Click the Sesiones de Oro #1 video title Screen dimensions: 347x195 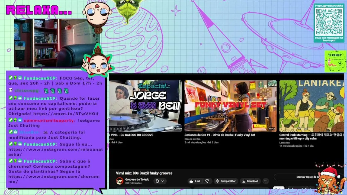[x=220, y=135]
